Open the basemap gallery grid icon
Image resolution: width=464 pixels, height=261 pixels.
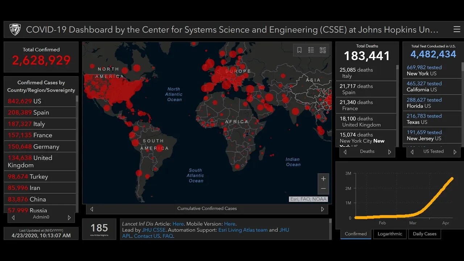(323, 50)
